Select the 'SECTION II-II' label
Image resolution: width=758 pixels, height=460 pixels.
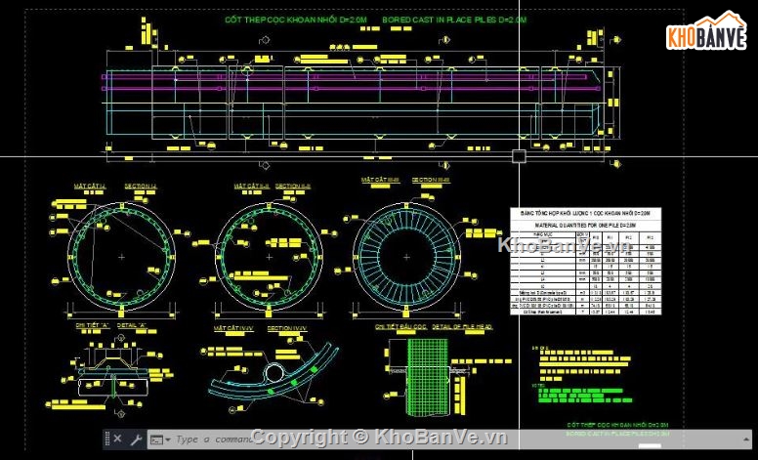click(x=292, y=186)
